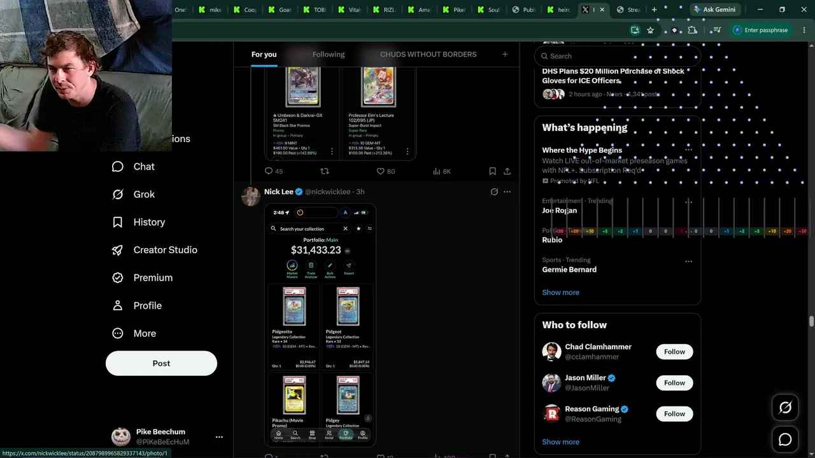Image resolution: width=815 pixels, height=458 pixels.
Task: Open options for Joe Rogan trend
Action: (688, 202)
